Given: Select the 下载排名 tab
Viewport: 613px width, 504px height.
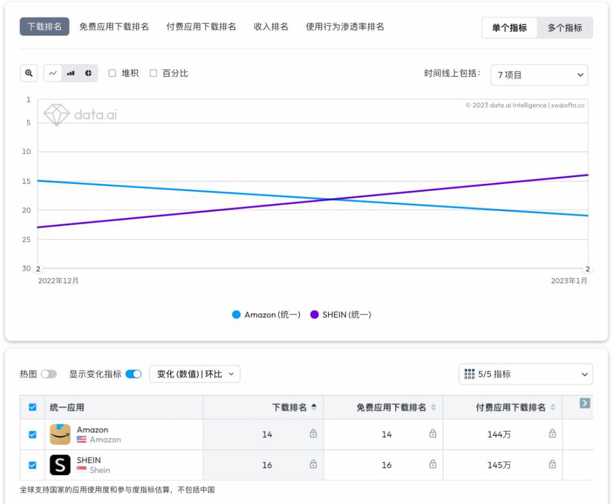Looking at the screenshot, I should pos(45,27).
